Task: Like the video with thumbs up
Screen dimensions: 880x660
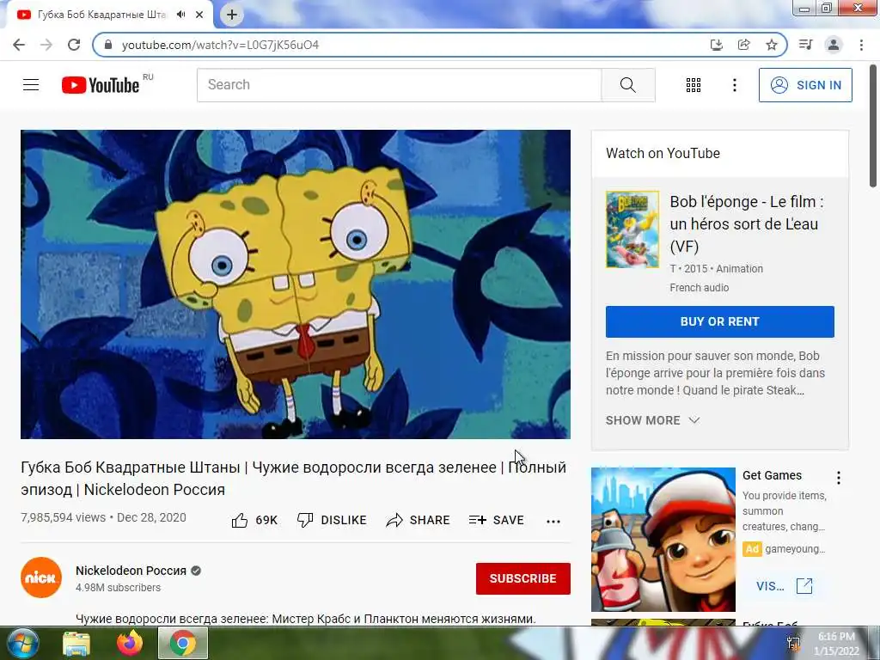Action: point(254,520)
